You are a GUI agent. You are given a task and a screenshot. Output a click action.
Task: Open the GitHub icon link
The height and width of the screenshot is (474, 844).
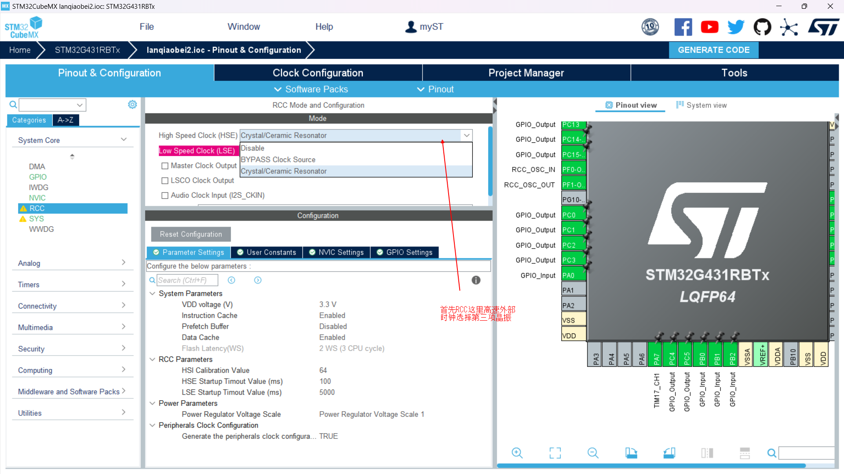pyautogui.click(x=762, y=27)
